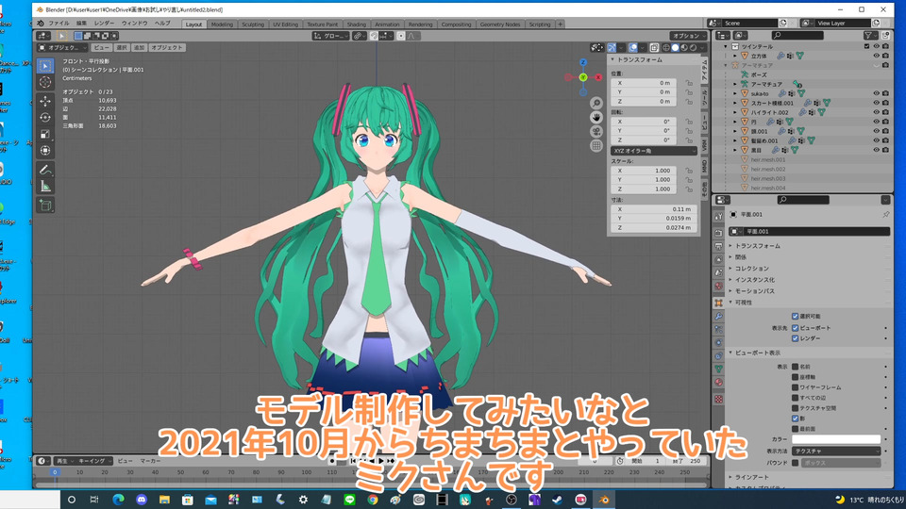
Task: Open Blender from the Windows taskbar
Action: click(604, 500)
